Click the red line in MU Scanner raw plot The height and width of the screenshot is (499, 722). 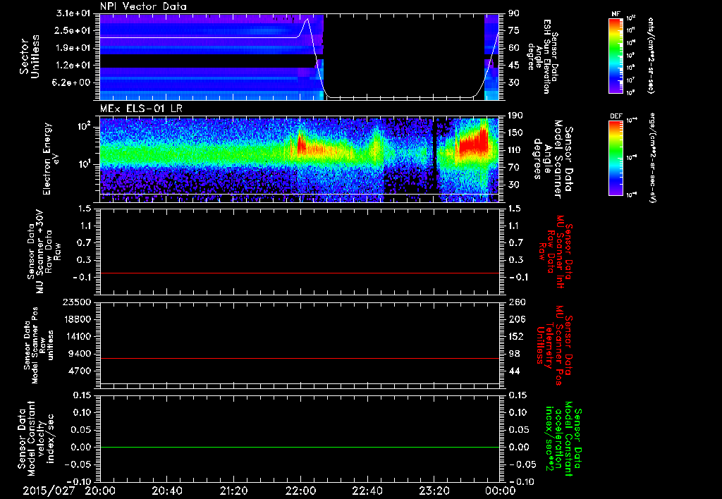pyautogui.click(x=299, y=273)
